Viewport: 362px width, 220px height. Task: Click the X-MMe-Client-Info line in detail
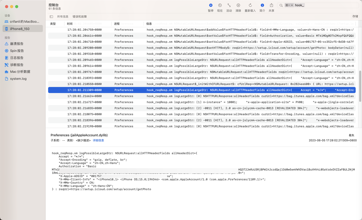[x=162, y=179]
